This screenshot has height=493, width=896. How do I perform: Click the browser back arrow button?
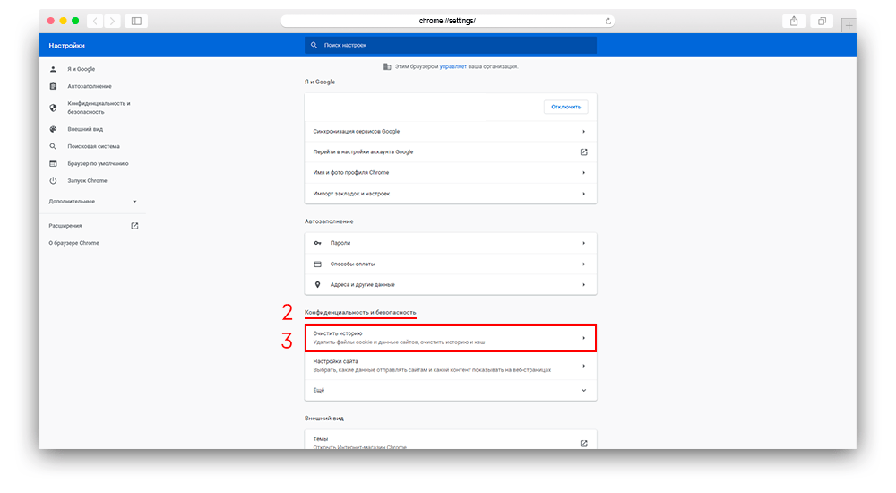95,22
